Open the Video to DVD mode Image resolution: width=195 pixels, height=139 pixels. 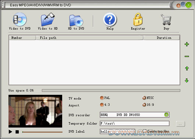click(19, 21)
